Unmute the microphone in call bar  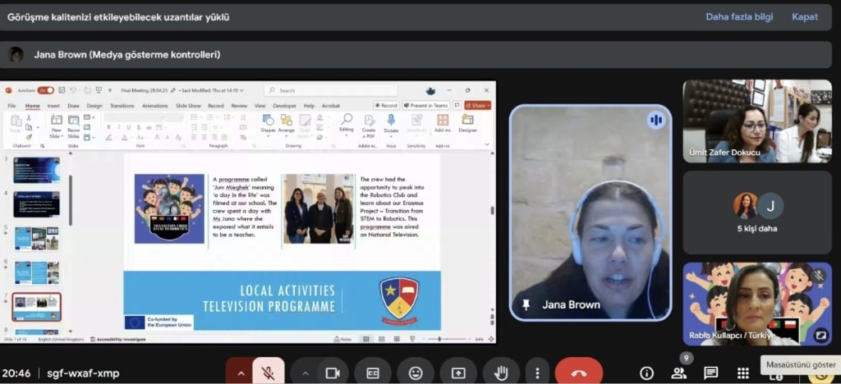pyautogui.click(x=267, y=373)
